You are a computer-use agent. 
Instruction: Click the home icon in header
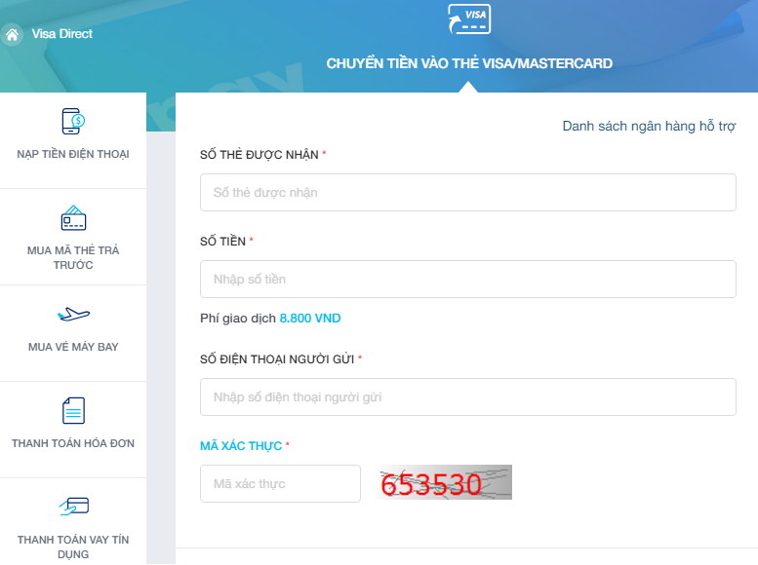[12, 34]
